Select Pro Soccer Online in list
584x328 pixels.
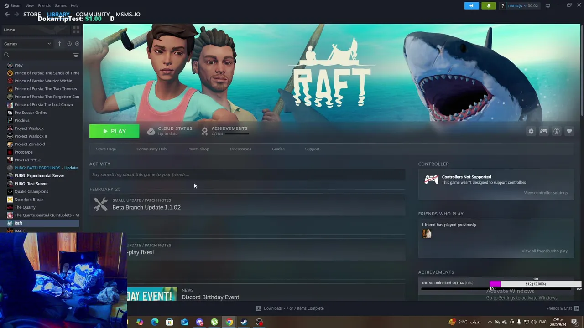pos(31,113)
